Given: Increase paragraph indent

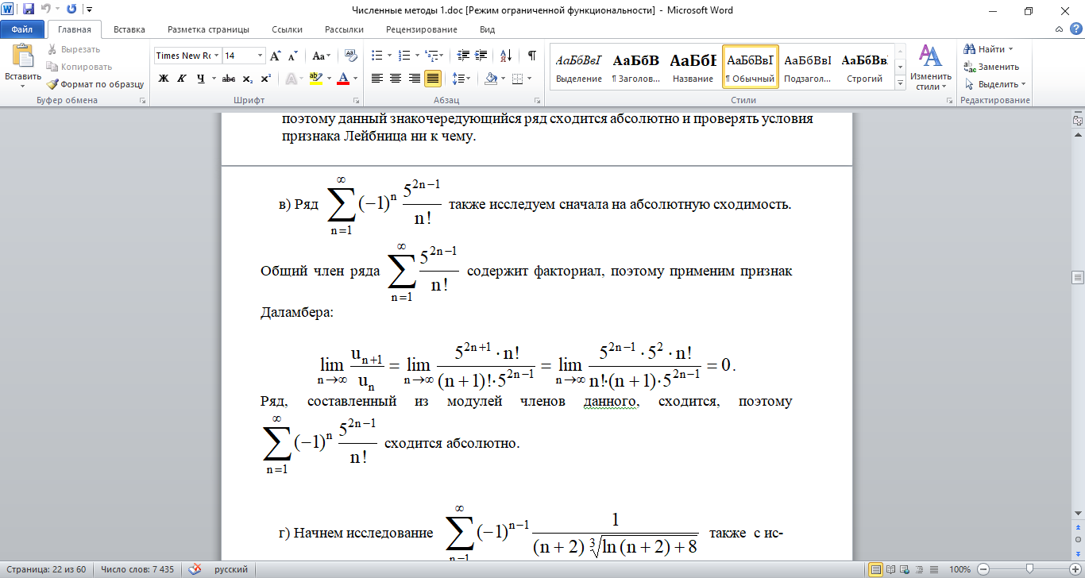Looking at the screenshot, I should (x=482, y=56).
